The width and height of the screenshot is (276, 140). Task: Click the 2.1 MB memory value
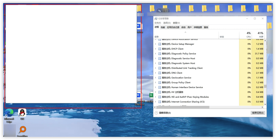tap(260, 73)
